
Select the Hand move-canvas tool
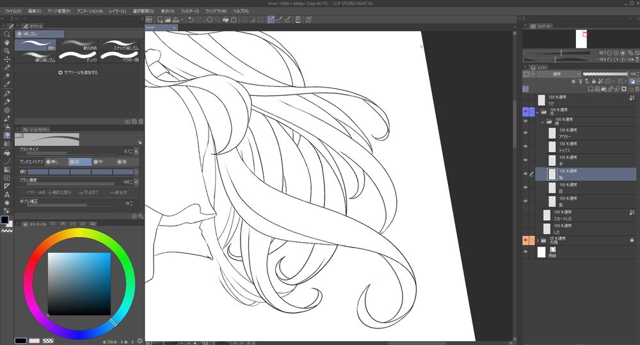(6, 42)
